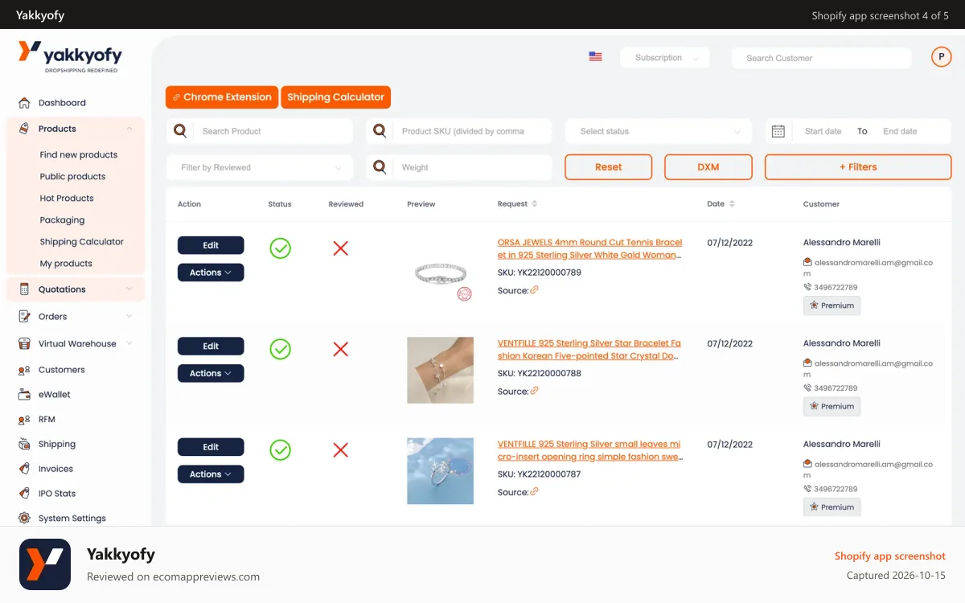Open the Select status dropdown
The height and width of the screenshot is (603, 965).
[659, 131]
